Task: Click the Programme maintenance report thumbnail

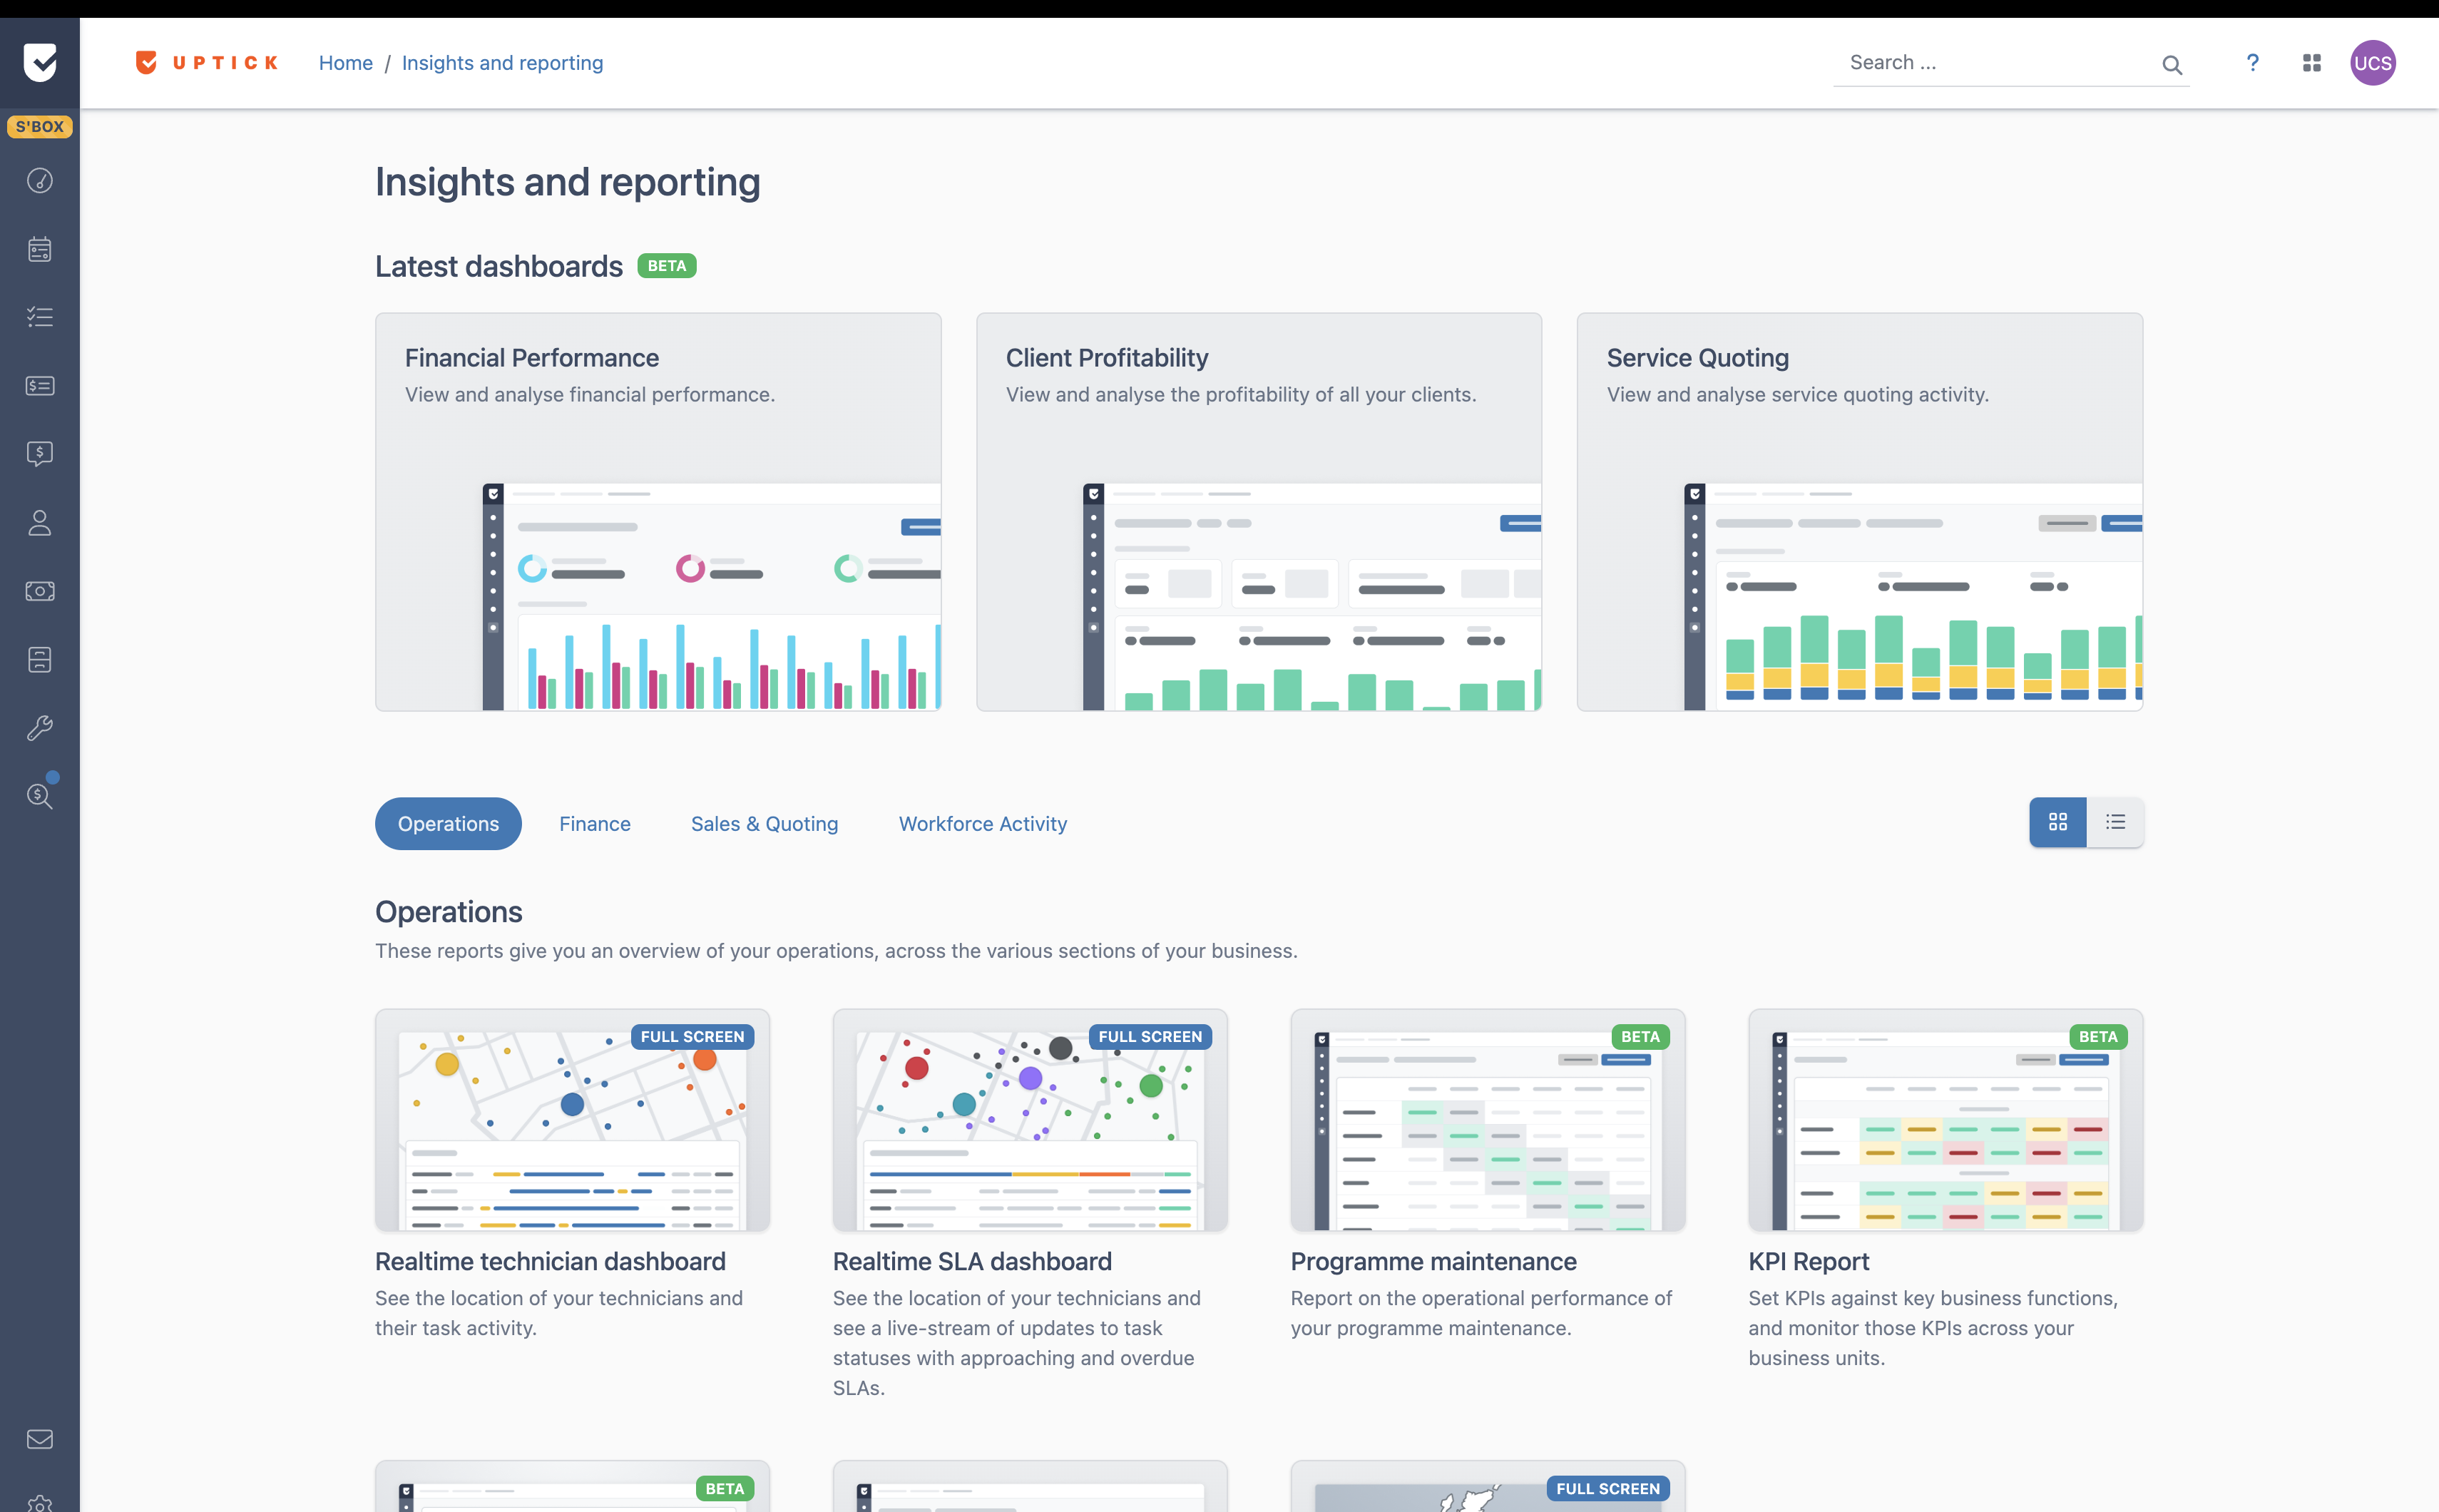Action: click(x=1488, y=1120)
